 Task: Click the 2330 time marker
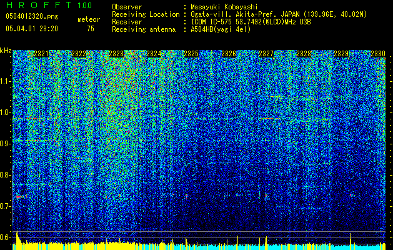tap(378, 54)
